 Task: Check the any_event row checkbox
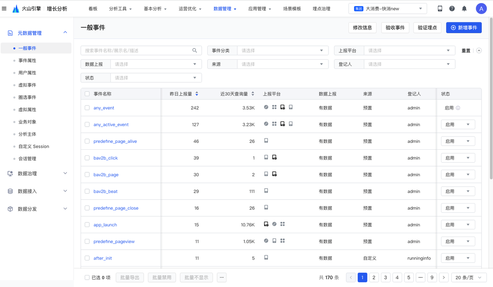point(87,108)
